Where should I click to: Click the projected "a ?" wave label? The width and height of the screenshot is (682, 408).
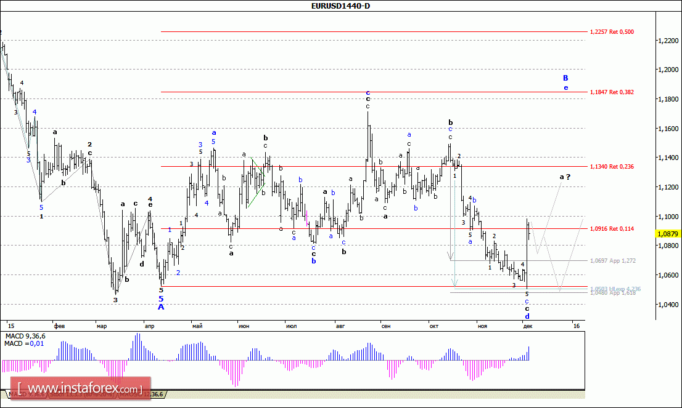[564, 177]
